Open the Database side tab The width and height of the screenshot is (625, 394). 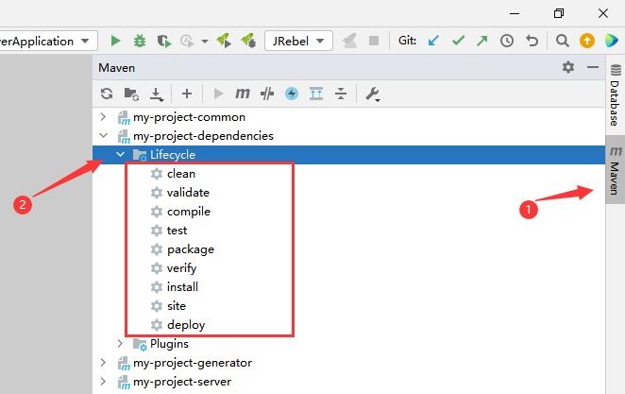click(x=615, y=94)
